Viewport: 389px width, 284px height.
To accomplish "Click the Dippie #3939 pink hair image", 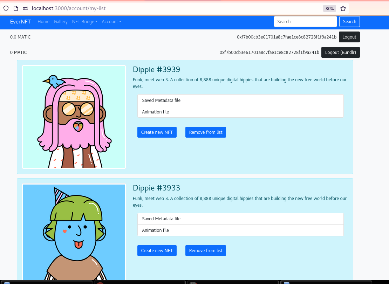I will coord(74,117).
